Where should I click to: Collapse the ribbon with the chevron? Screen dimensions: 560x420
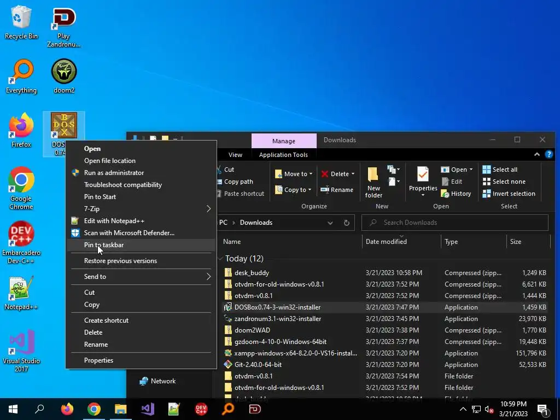536,154
